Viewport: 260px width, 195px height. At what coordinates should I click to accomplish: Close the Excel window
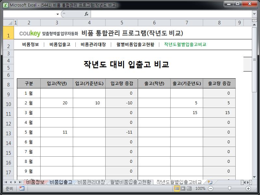point(250,4)
